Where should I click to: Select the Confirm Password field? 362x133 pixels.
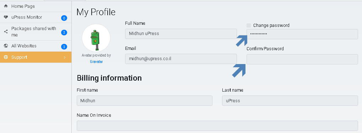302,59
